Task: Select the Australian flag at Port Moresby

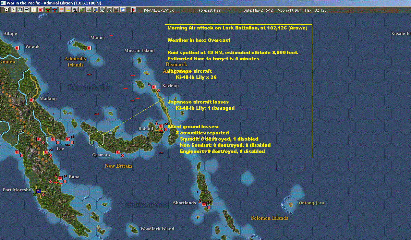Action: point(39,191)
